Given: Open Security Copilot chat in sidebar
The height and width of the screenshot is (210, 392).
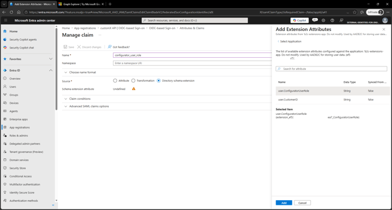Looking at the screenshot, I should coord(22,48).
